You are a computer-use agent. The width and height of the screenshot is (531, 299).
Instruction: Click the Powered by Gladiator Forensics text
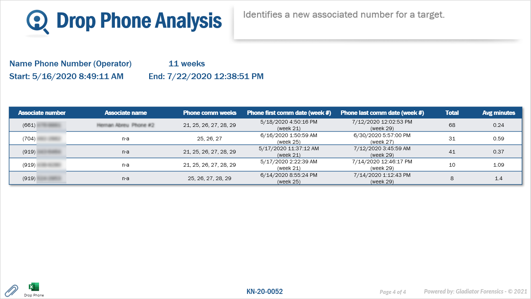475,291
